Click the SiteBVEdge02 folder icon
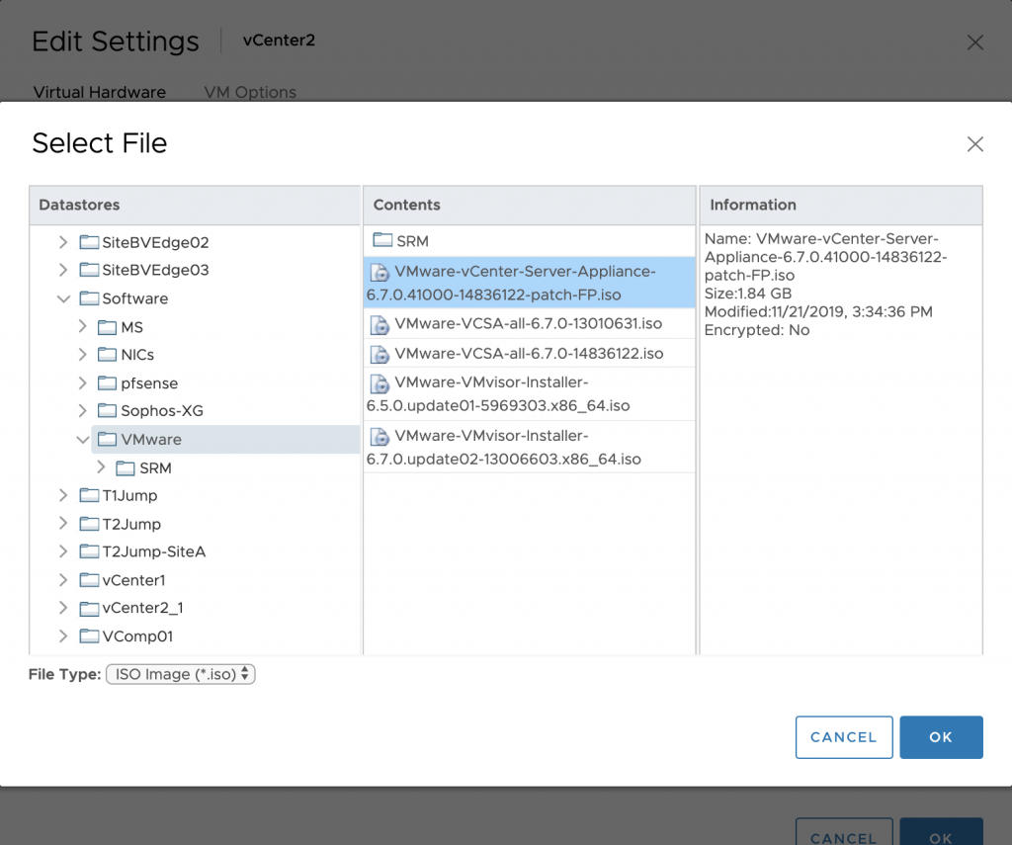The image size is (1012, 845). point(89,242)
